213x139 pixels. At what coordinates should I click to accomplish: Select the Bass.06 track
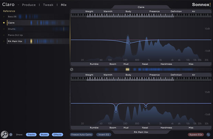tap(38, 17)
